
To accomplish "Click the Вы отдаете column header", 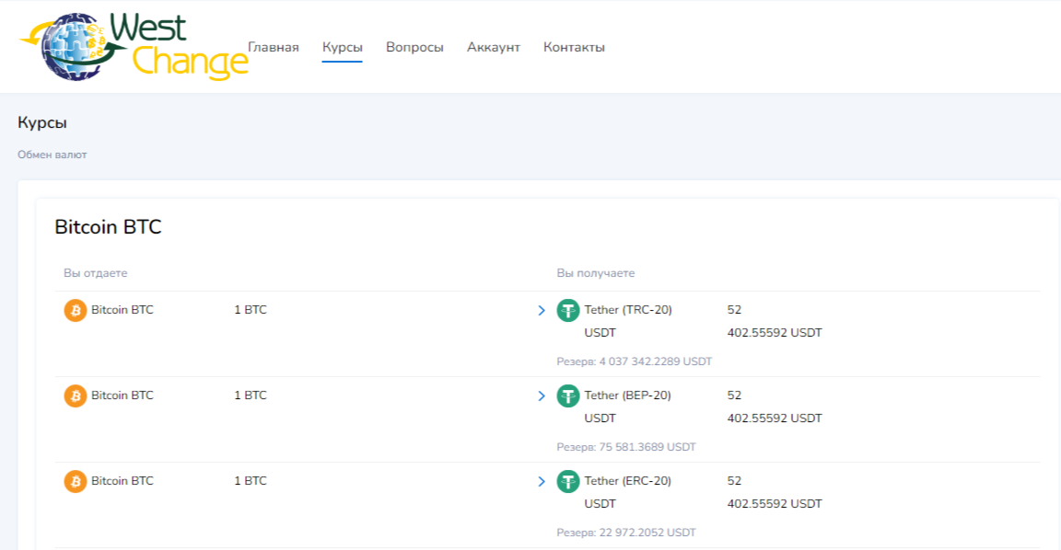I will (x=96, y=273).
